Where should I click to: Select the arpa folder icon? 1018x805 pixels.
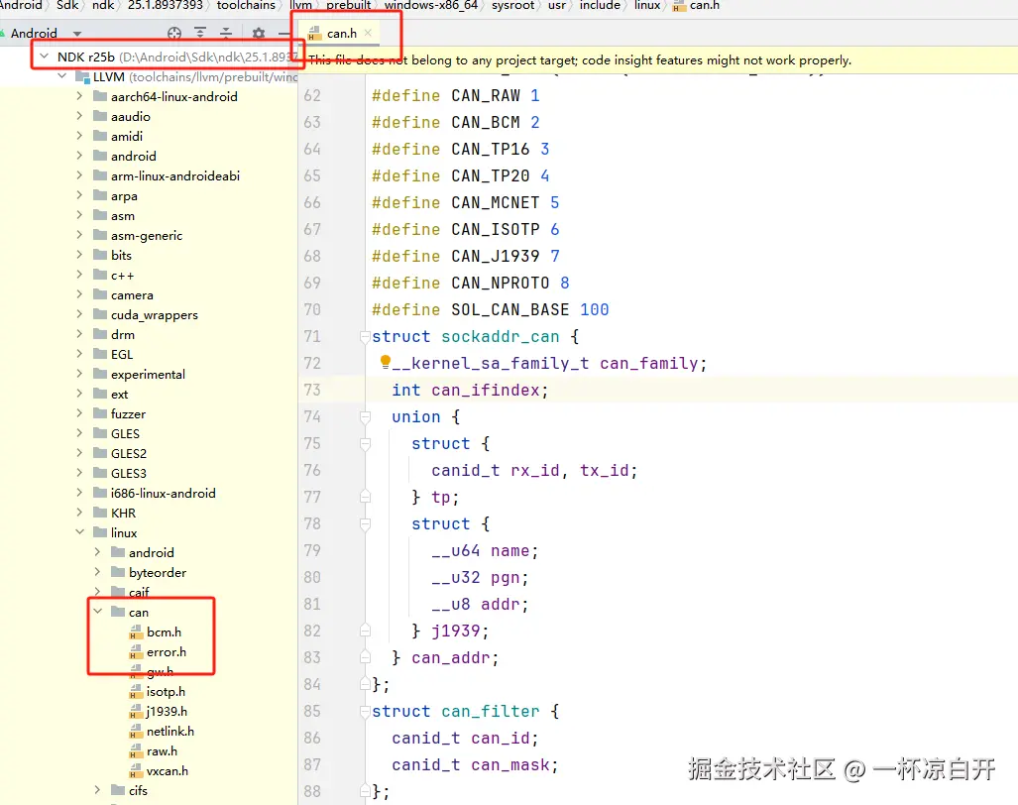click(x=100, y=195)
